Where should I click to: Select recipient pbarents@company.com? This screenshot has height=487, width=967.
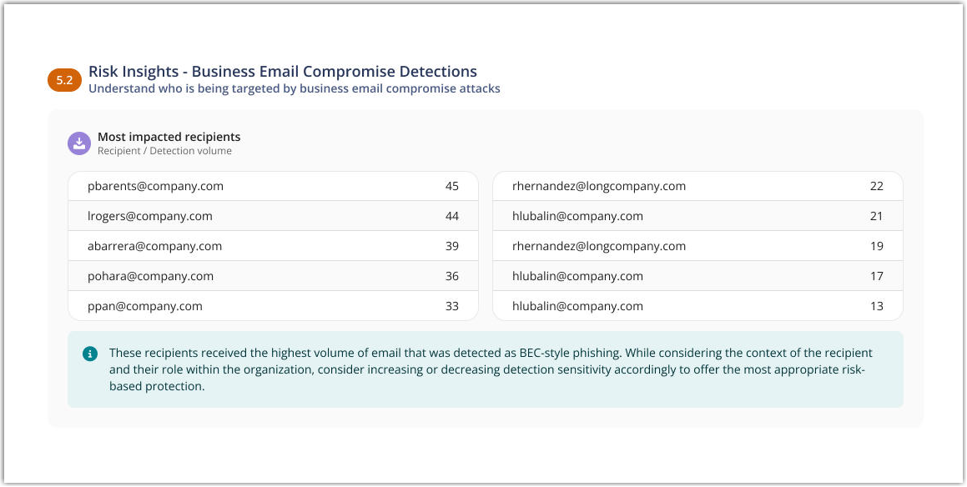[x=155, y=186]
